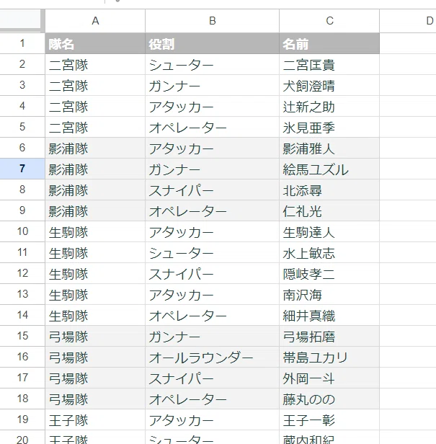The width and height of the screenshot is (436, 444).
Task: Click header cell 隊名
Action: tap(95, 43)
